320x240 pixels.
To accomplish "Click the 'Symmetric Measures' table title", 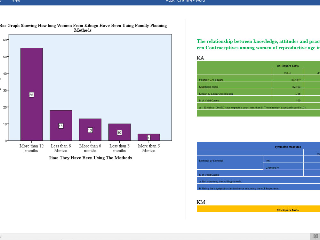I will pos(288,147).
